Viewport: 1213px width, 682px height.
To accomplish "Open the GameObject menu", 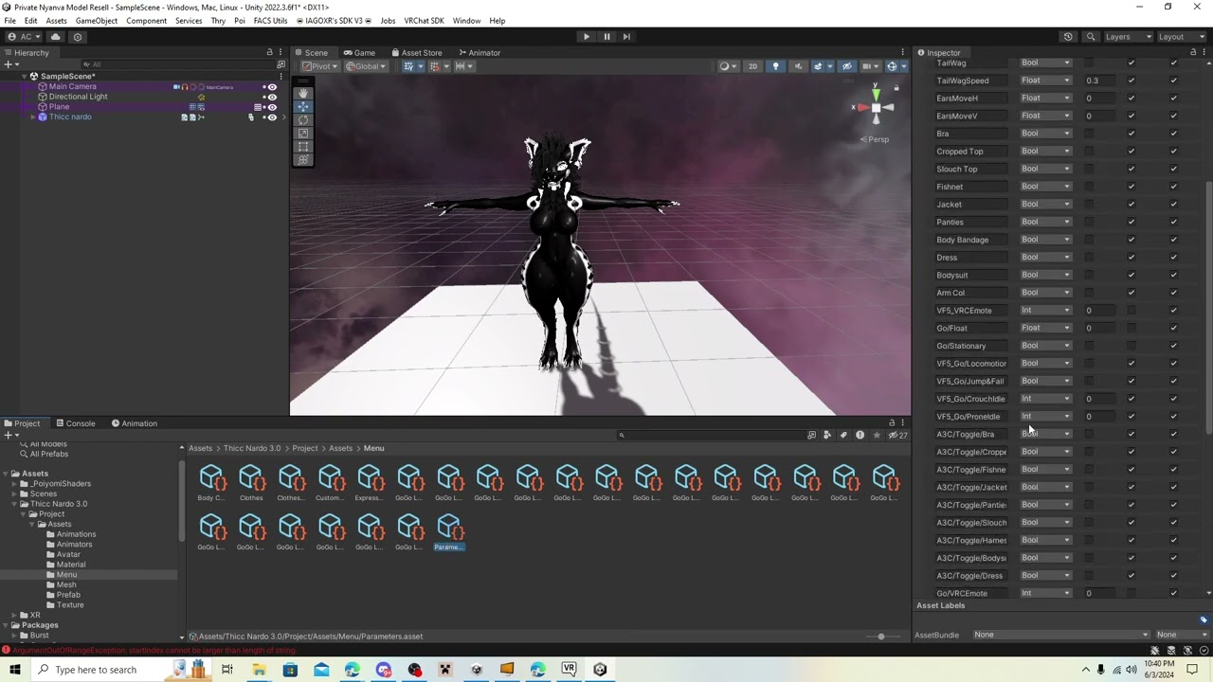I will pyautogui.click(x=96, y=21).
